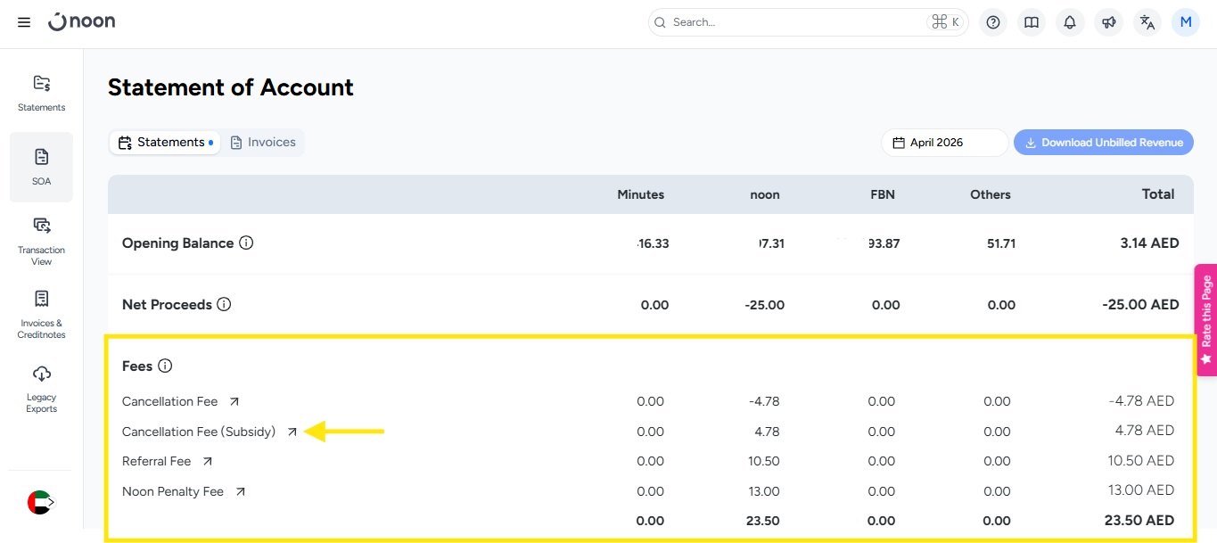The width and height of the screenshot is (1217, 543).
Task: Open the April 2026 date picker
Action: pyautogui.click(x=944, y=143)
